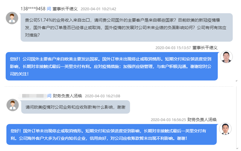This screenshot has height=151, width=241.
Task: Select the blue answer bubble from Chairman 干德义
Action: pyautogui.click(x=112, y=66)
